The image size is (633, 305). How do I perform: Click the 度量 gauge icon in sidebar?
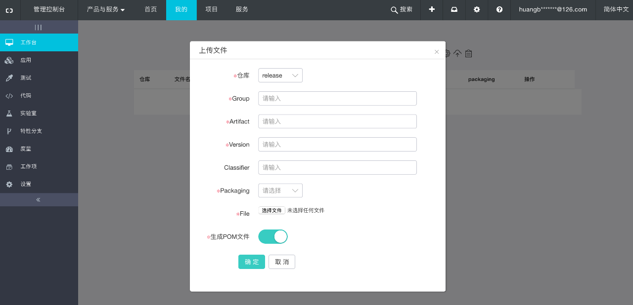9,149
